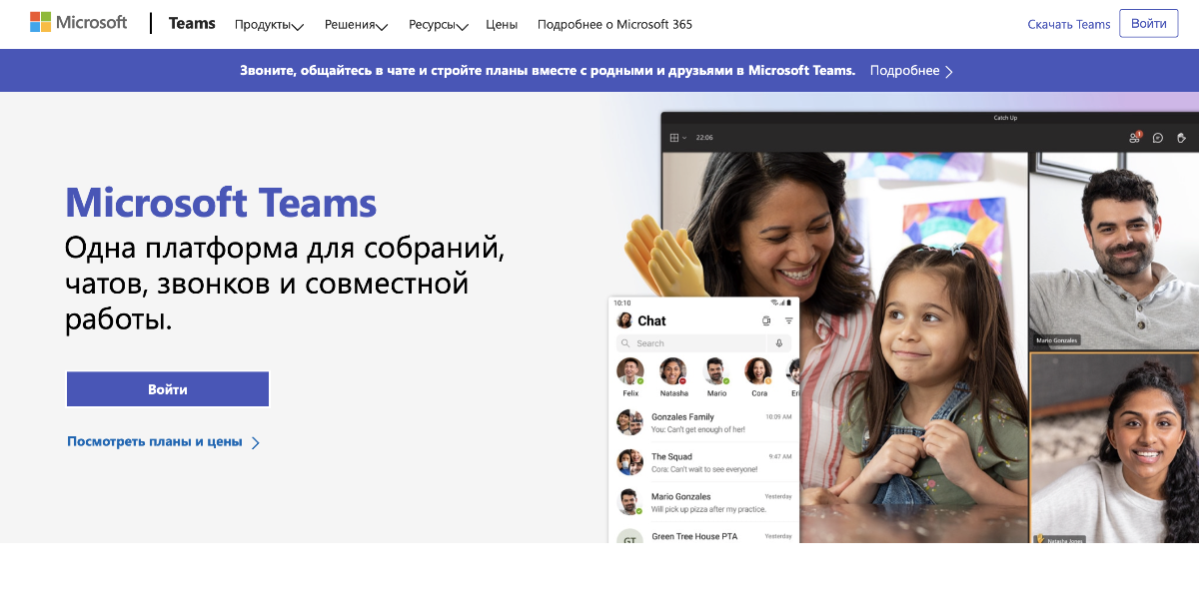Open the Посмотреть планы и цены link
The image size is (1199, 609).
(164, 441)
